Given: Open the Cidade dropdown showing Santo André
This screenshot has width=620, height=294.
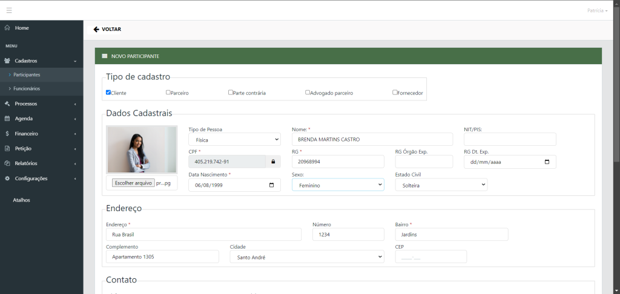Looking at the screenshot, I should point(306,257).
